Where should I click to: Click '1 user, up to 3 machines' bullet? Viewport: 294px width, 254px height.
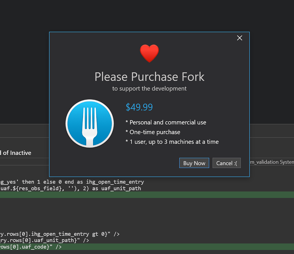[172, 142]
